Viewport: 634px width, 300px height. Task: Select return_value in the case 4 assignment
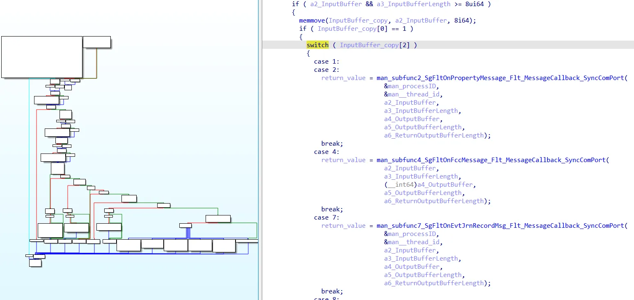click(343, 160)
